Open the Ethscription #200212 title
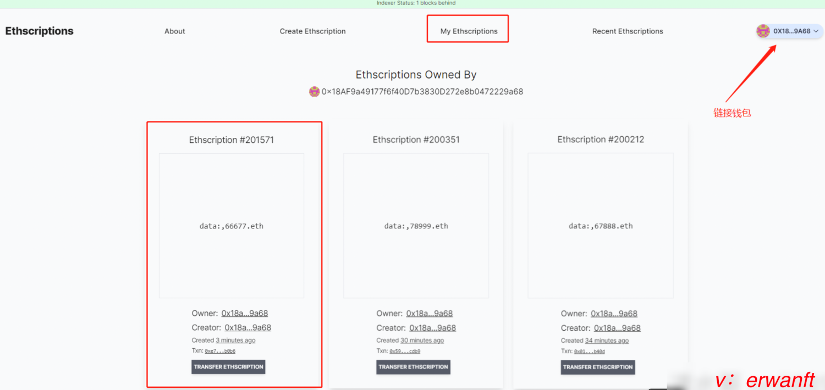Viewport: 825px width, 390px height. 601,140
